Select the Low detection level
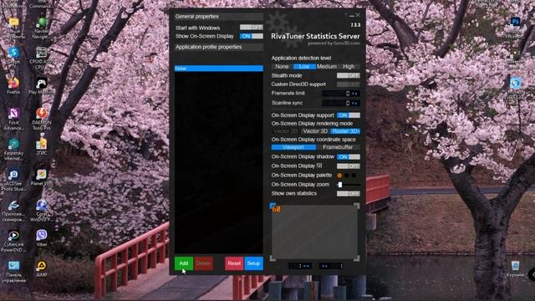This screenshot has height=301, width=535. tap(304, 67)
